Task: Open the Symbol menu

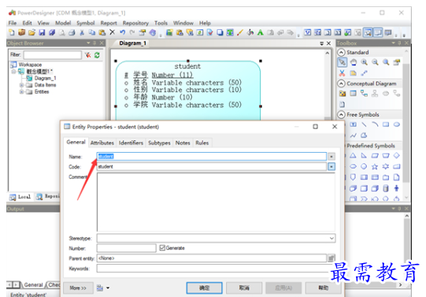Action: click(86, 23)
